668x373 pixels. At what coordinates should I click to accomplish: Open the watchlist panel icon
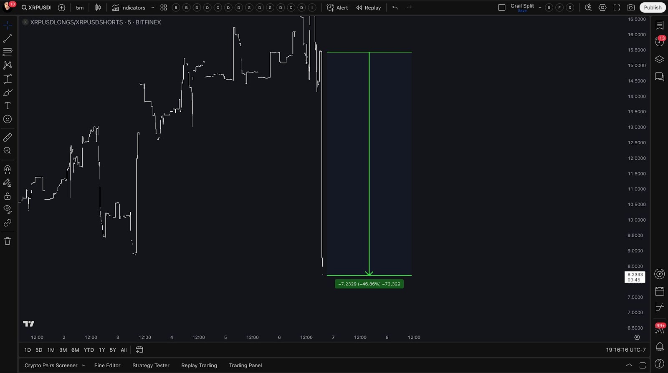point(660,25)
